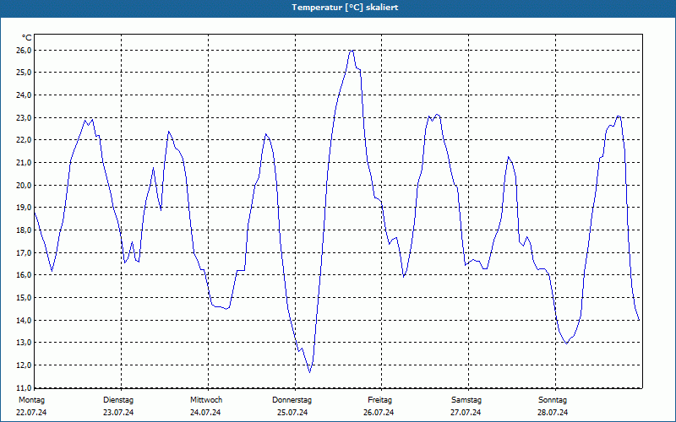Viewport: 676px width, 422px height.
Task: Click the '25,0' y-axis label
Action: (x=25, y=73)
